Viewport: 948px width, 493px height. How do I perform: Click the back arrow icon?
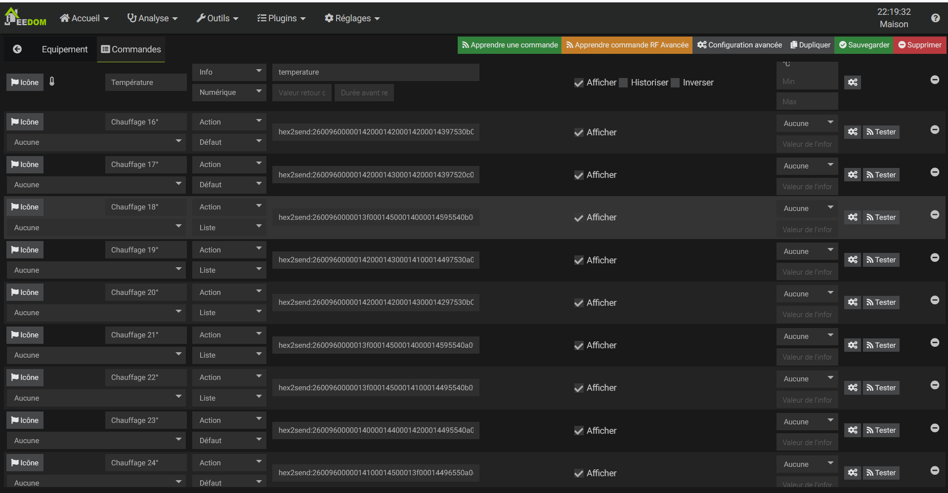[x=17, y=49]
